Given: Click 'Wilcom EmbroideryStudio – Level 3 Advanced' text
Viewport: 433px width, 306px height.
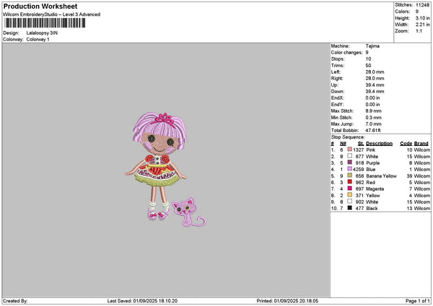Looking at the screenshot, I should pos(52,14).
